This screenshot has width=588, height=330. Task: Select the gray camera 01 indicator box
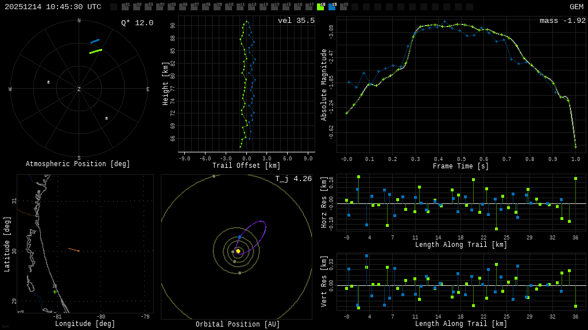[x=125, y=7]
